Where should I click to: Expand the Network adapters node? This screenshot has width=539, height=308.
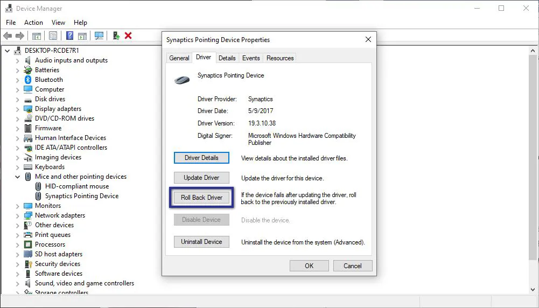(x=17, y=215)
